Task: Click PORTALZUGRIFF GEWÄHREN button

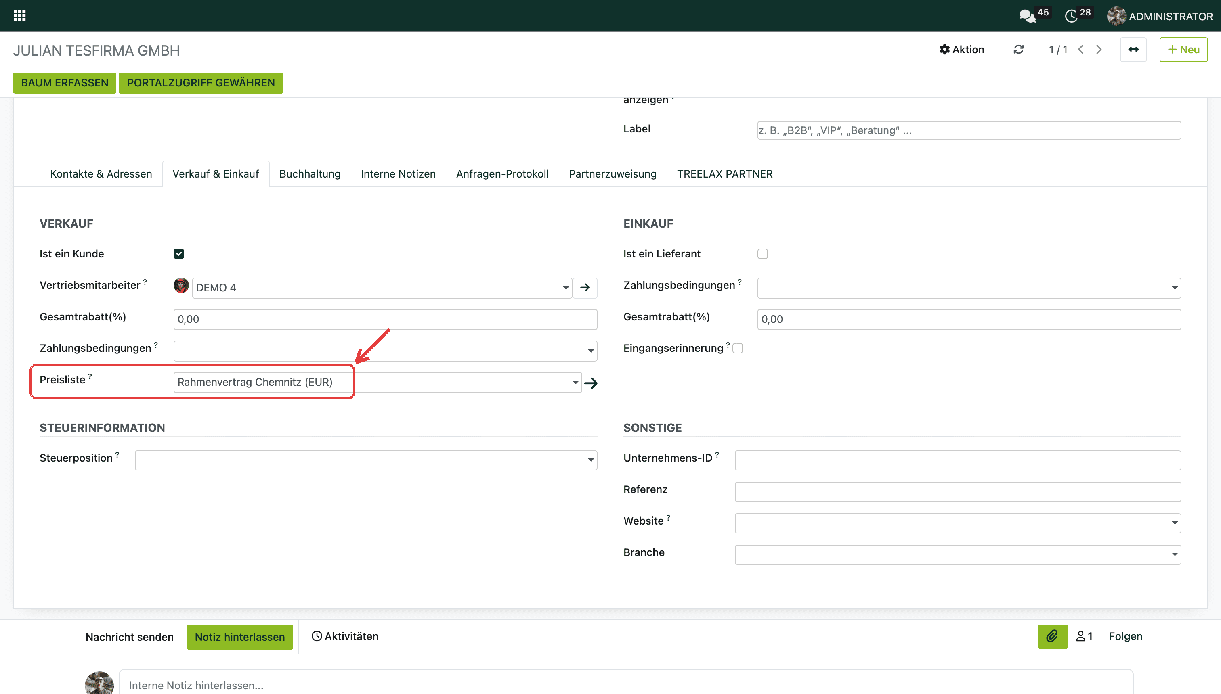Action: tap(201, 83)
